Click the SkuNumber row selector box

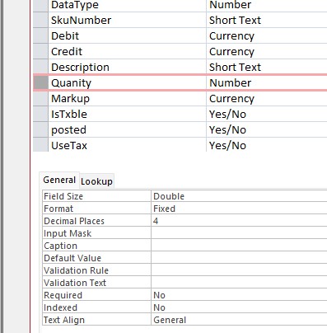pyautogui.click(x=40, y=20)
